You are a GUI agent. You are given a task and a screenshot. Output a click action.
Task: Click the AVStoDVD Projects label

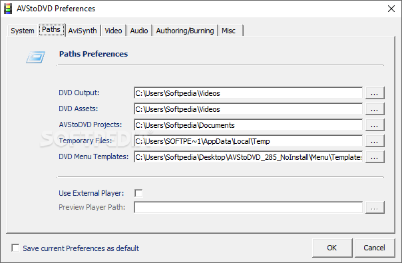[91, 125]
